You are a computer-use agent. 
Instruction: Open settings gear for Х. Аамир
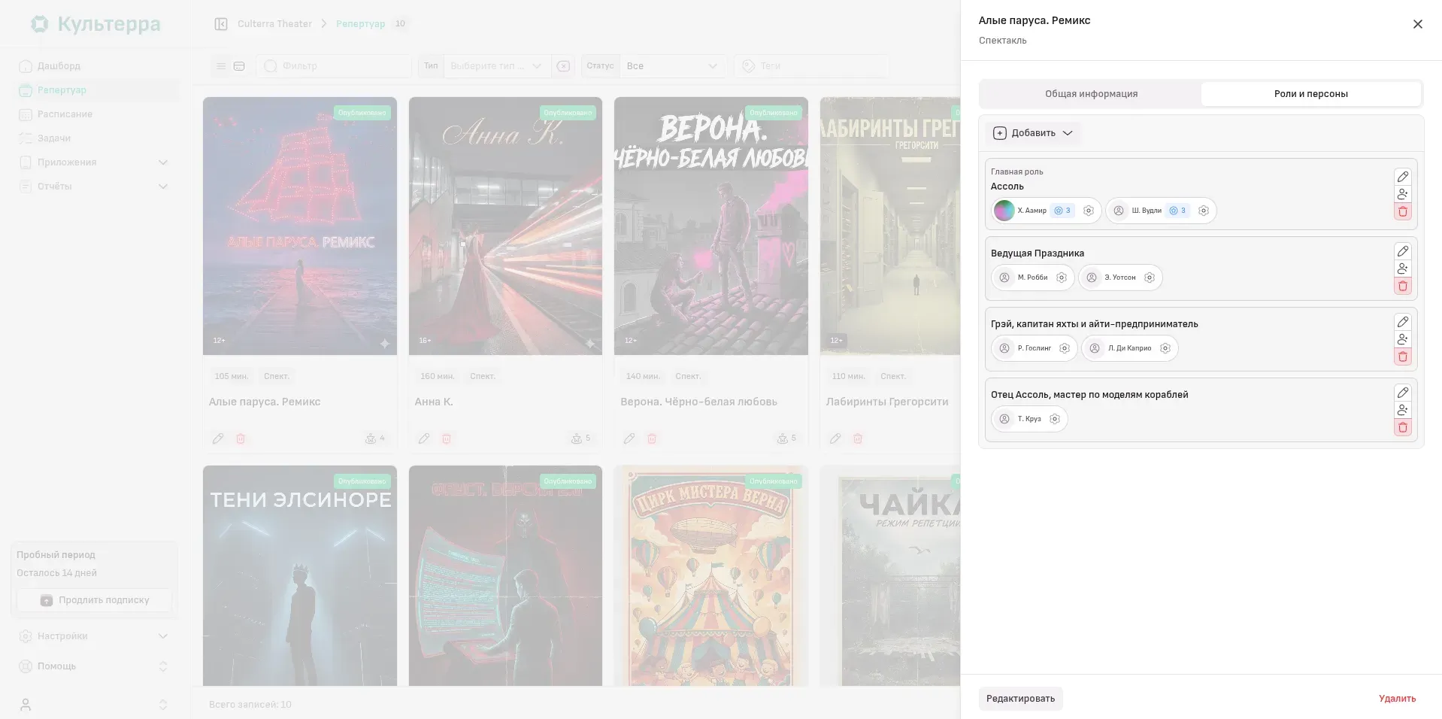pyautogui.click(x=1088, y=211)
